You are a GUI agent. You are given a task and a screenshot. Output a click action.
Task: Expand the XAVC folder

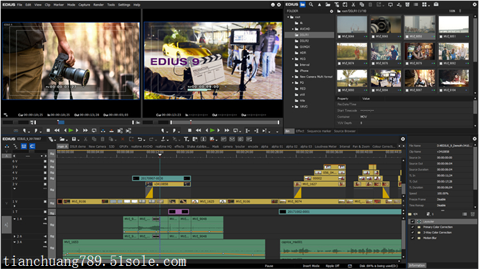[292, 107]
